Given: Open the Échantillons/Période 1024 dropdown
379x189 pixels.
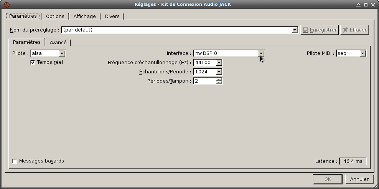Looking at the screenshot, I should click(219, 71).
